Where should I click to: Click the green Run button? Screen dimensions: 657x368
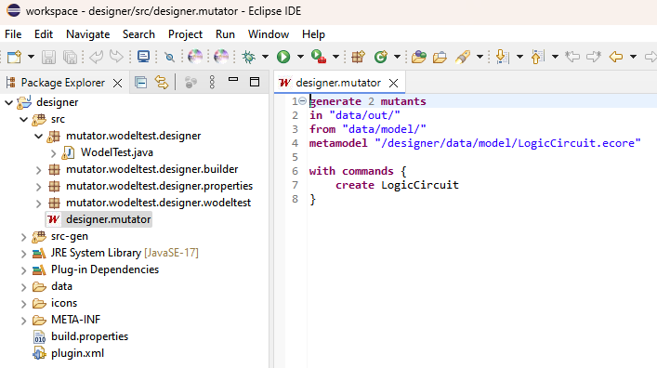pyautogui.click(x=283, y=57)
